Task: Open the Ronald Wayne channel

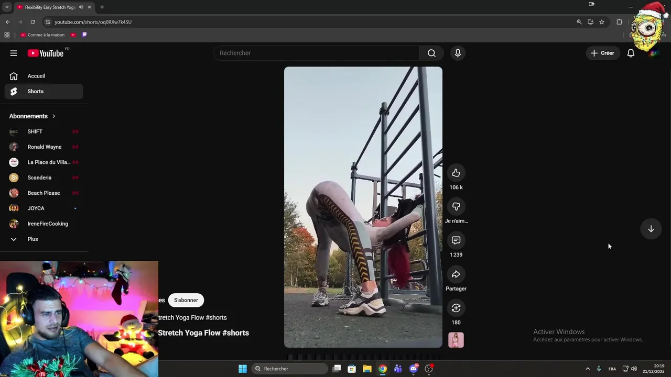Action: pos(44,147)
